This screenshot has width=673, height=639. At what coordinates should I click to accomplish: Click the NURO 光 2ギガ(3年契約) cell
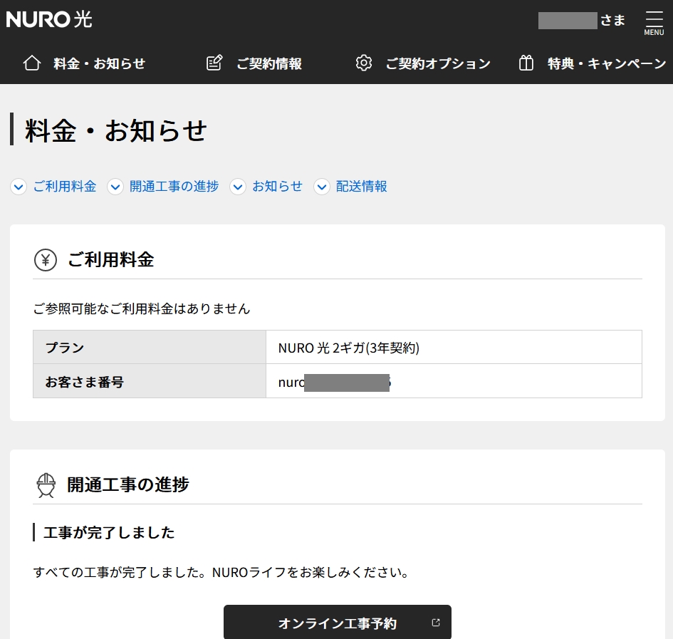click(x=454, y=347)
